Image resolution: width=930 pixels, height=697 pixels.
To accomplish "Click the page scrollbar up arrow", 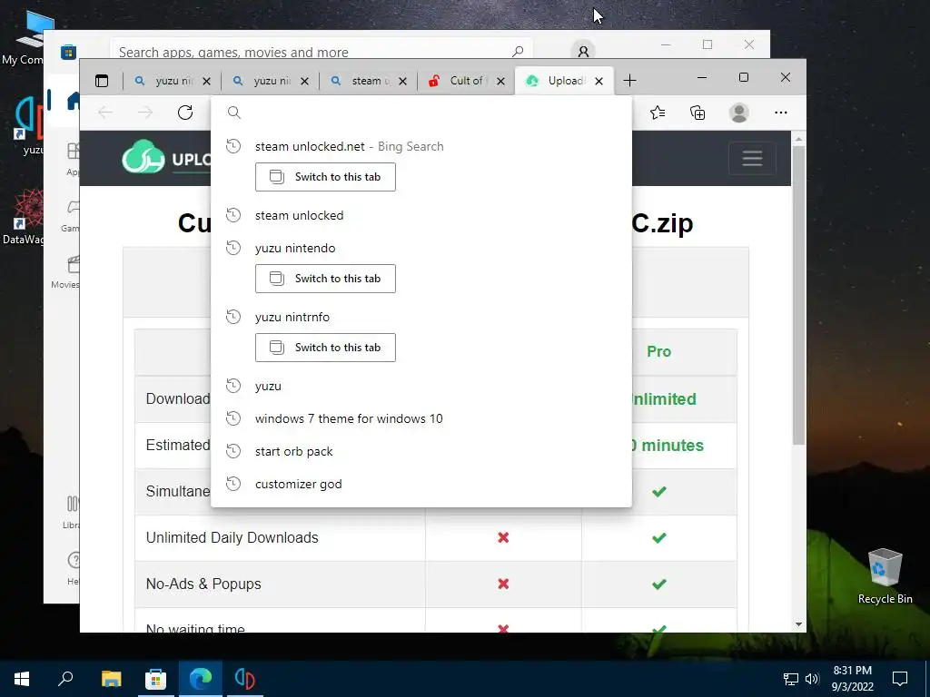I will point(798,139).
